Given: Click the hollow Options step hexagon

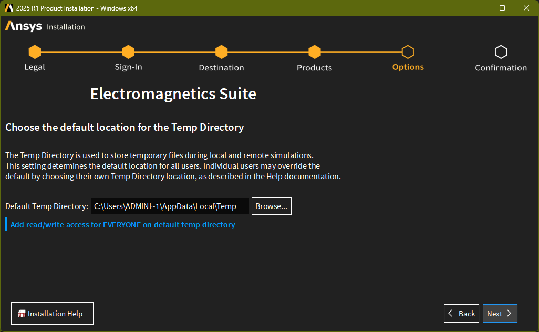Looking at the screenshot, I should (408, 52).
